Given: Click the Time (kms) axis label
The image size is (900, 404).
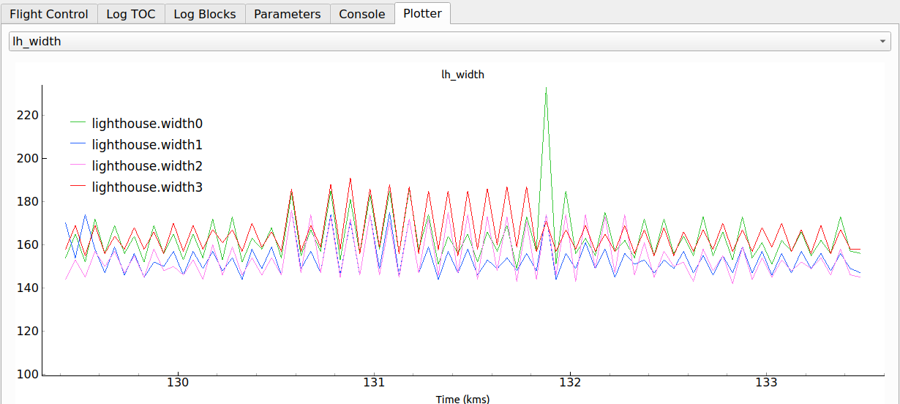Looking at the screenshot, I should pyautogui.click(x=462, y=399).
